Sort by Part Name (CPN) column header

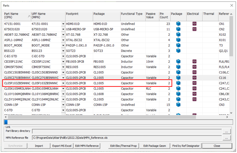click(16, 16)
